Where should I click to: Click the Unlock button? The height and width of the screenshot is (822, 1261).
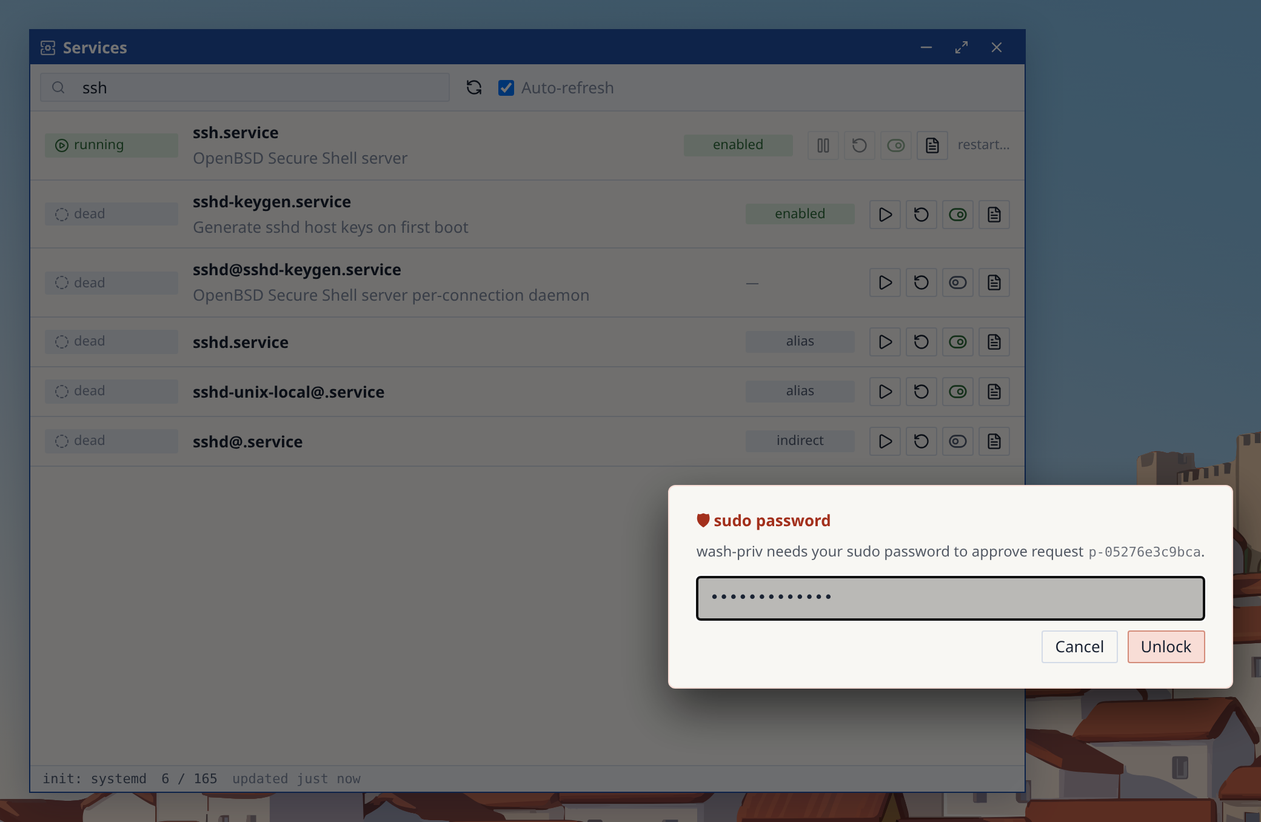tap(1166, 647)
